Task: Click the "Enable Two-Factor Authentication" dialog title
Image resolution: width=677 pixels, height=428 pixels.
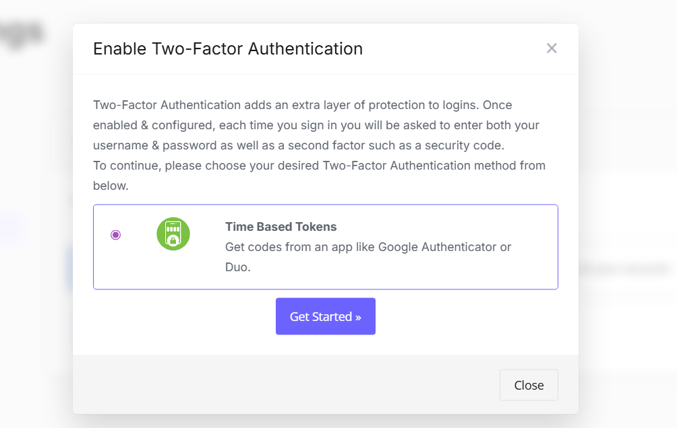Action: 228,48
